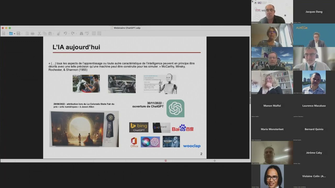The image size is (335, 188).
Task: Open the dropdown arrow beside the Open icon
Action: pos(14,34)
